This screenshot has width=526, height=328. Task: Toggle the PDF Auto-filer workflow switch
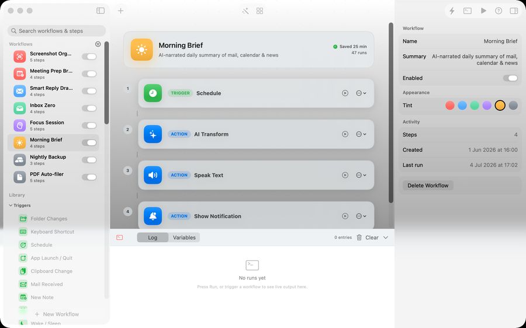pyautogui.click(x=89, y=177)
